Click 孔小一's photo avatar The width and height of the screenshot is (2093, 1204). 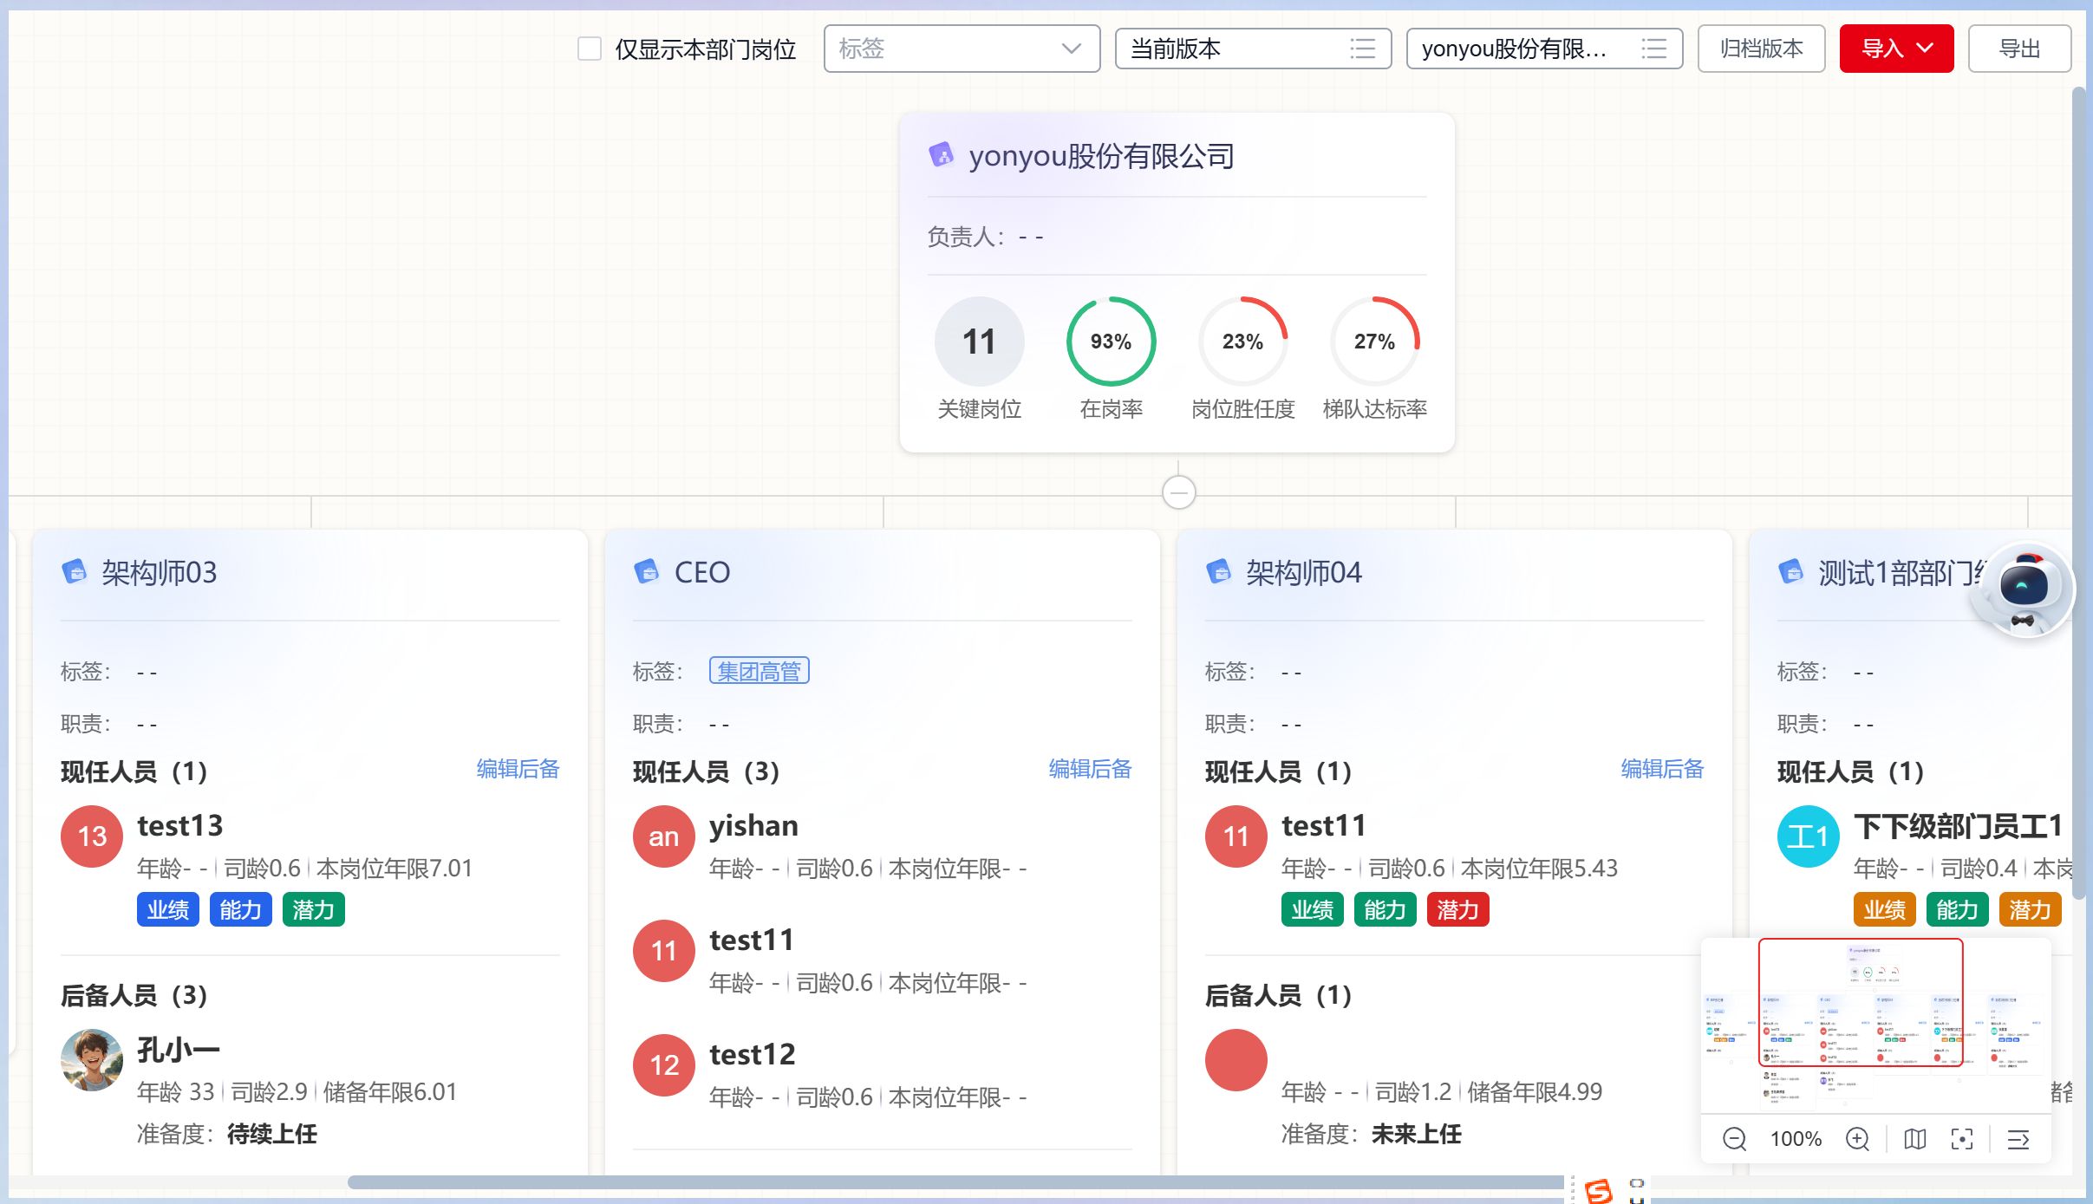click(x=92, y=1060)
